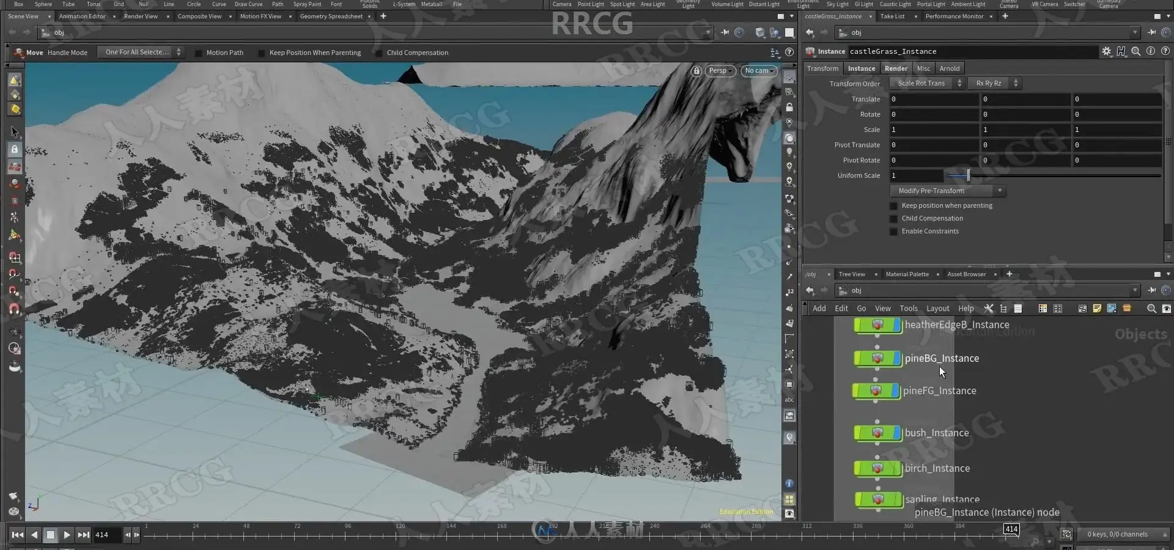Viewport: 1174px width, 550px height.
Task: Stop playback button
Action: 51,535
